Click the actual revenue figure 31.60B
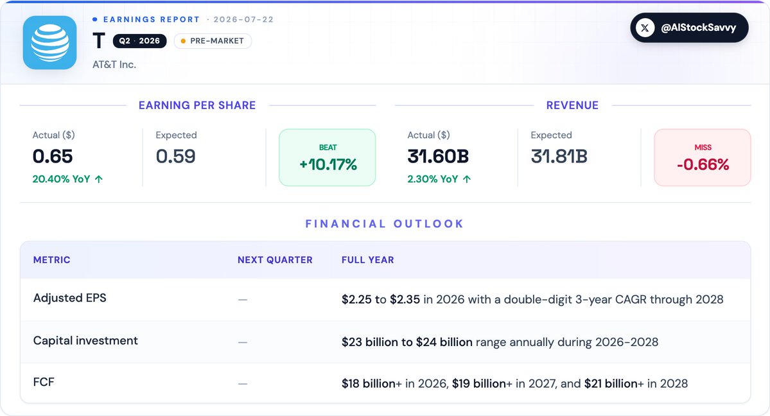The height and width of the screenshot is (416, 770). tap(438, 157)
